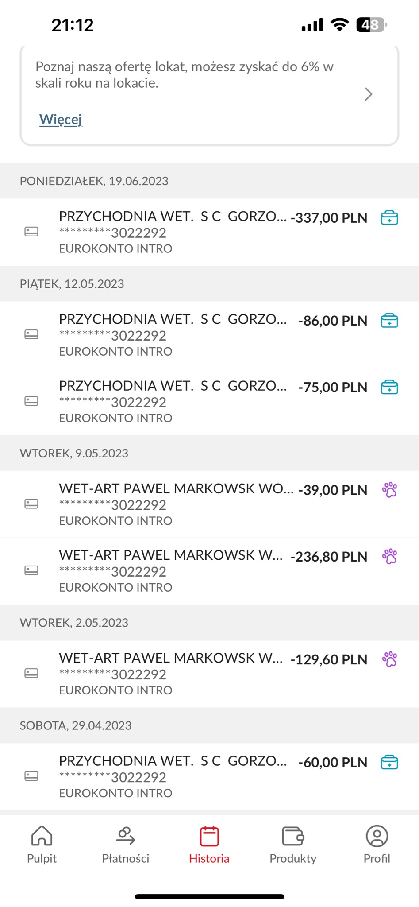Open the Więcej link in offer banner

(x=61, y=119)
